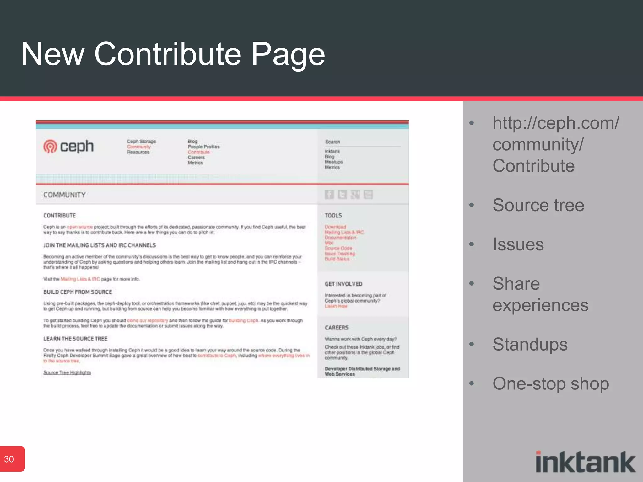Click 'BUILD CEPH FROM SOURCE' heading

pos(78,292)
